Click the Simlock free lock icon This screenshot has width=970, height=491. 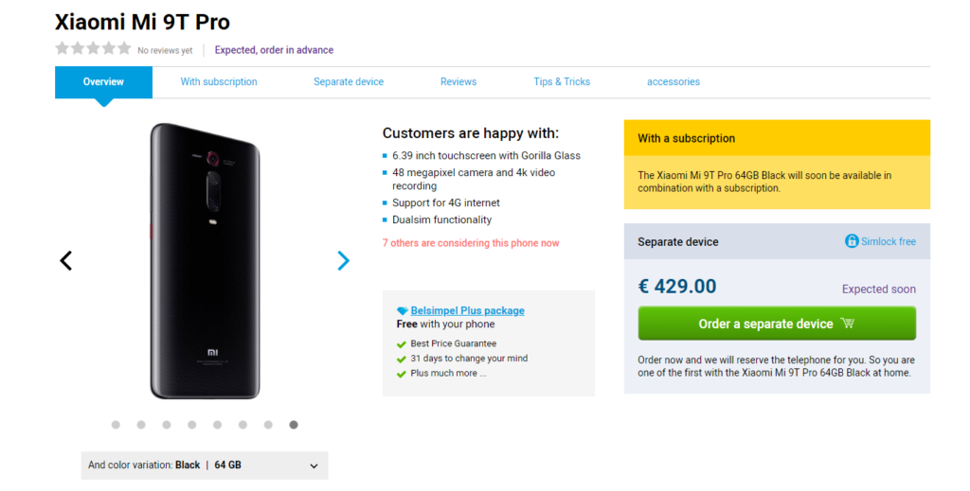(852, 241)
